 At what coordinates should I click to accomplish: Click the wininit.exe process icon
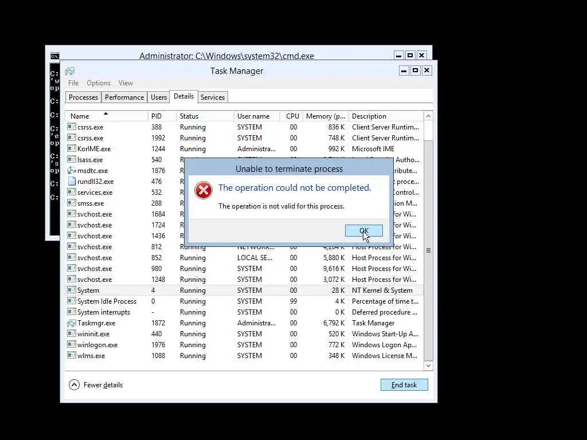point(72,333)
